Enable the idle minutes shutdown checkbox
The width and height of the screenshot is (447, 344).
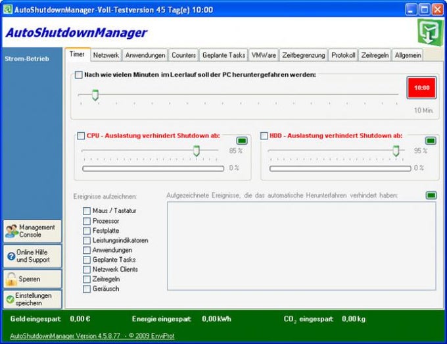[x=78, y=75]
